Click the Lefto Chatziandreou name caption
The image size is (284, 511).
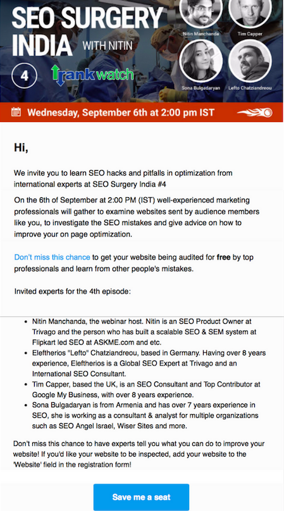pyautogui.click(x=250, y=88)
